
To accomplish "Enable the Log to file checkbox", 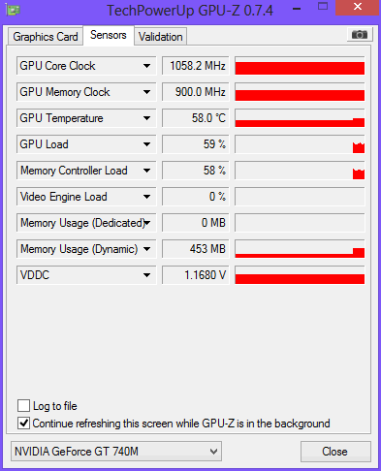I will coord(23,405).
